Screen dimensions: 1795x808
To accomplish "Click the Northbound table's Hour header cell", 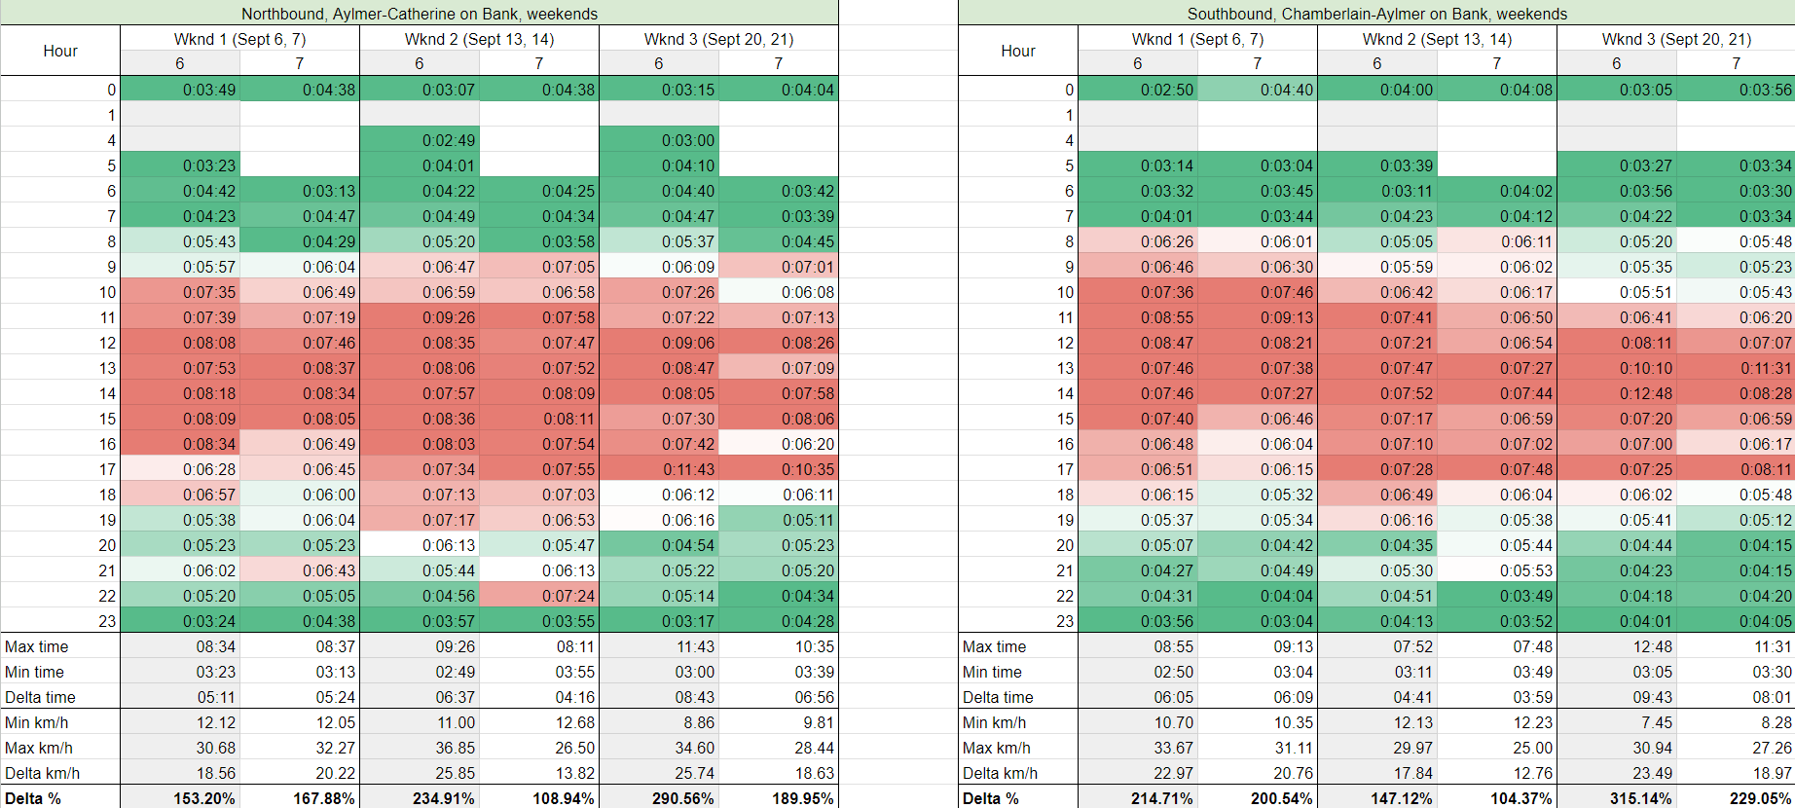I will pyautogui.click(x=60, y=51).
